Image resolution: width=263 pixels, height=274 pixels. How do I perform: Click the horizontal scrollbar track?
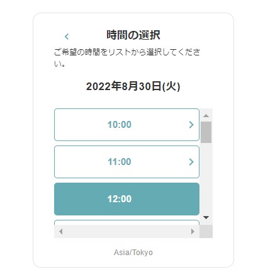[x=126, y=232]
